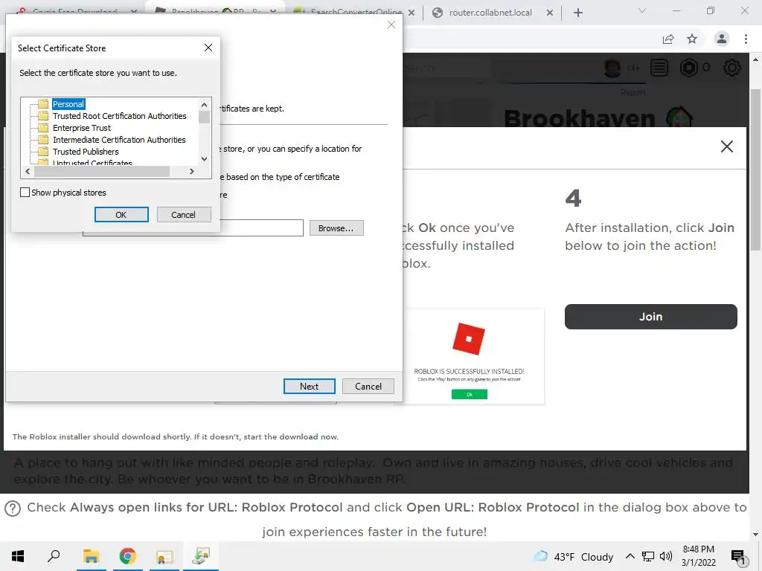Open the tab search dropdown
This screenshot has height=571, width=762.
point(642,10)
